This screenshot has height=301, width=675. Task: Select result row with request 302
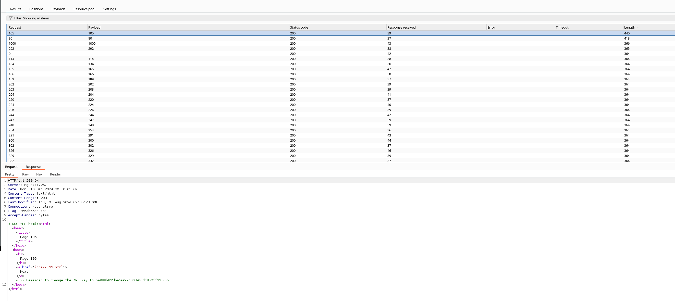point(341,146)
